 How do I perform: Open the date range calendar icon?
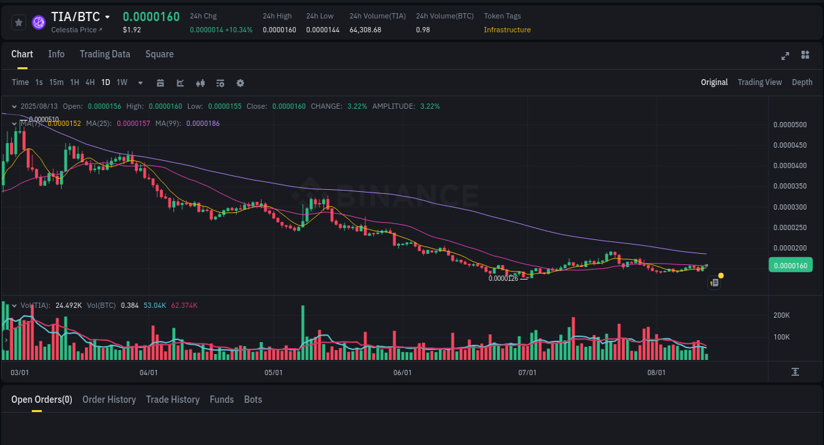160,82
